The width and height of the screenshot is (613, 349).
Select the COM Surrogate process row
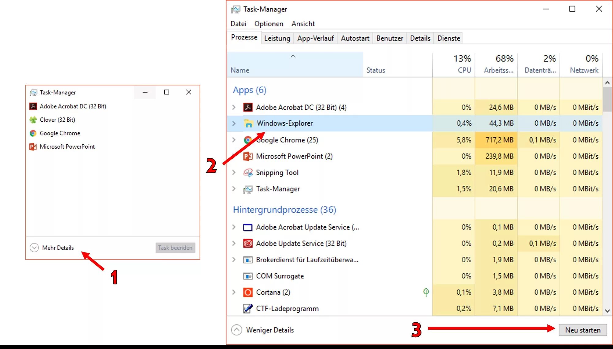pos(415,276)
